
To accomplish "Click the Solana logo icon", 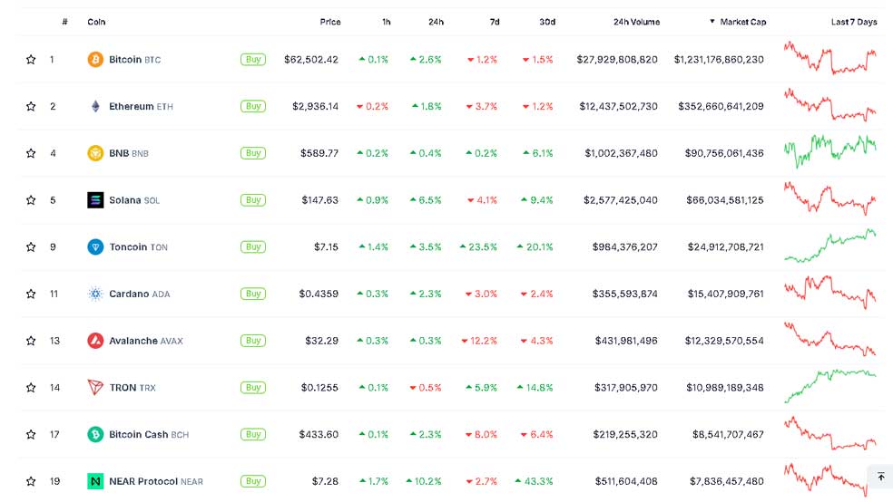I will coord(95,200).
